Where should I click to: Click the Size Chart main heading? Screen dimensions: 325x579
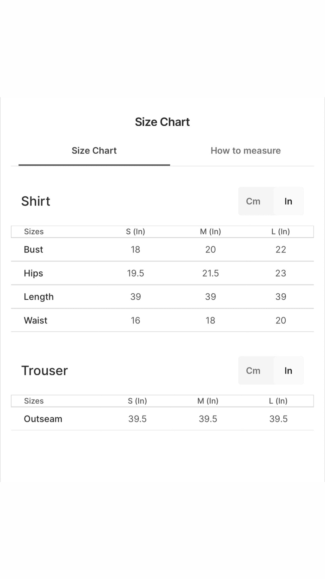click(x=162, y=122)
